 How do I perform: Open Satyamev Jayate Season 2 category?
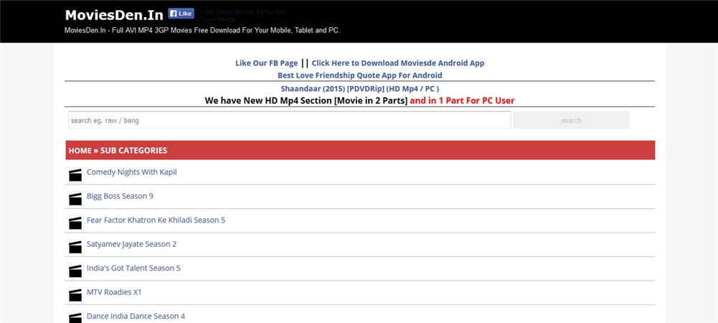pos(131,244)
